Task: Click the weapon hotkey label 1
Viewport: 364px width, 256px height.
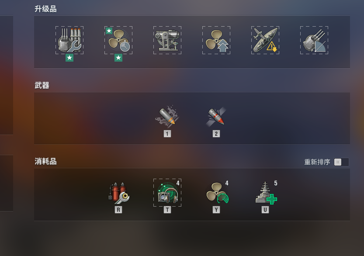Action: (167, 134)
